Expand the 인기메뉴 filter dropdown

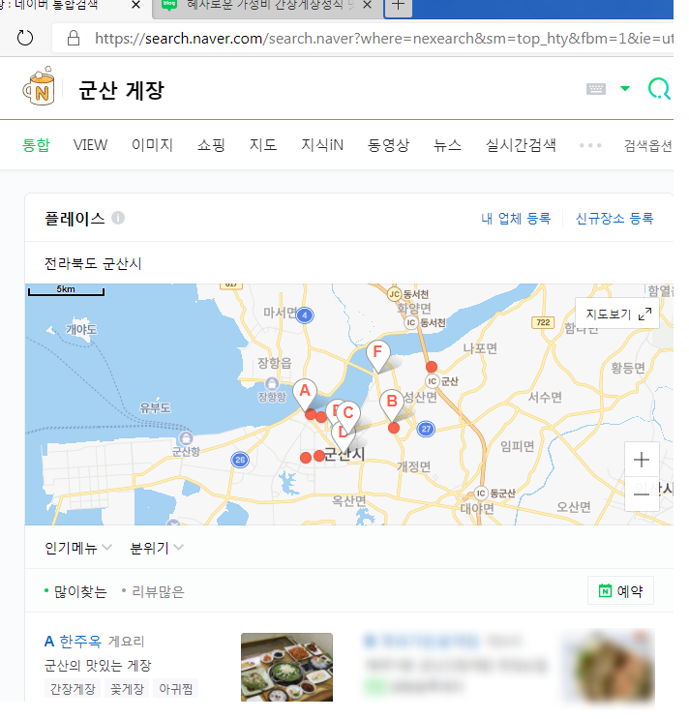click(x=78, y=548)
